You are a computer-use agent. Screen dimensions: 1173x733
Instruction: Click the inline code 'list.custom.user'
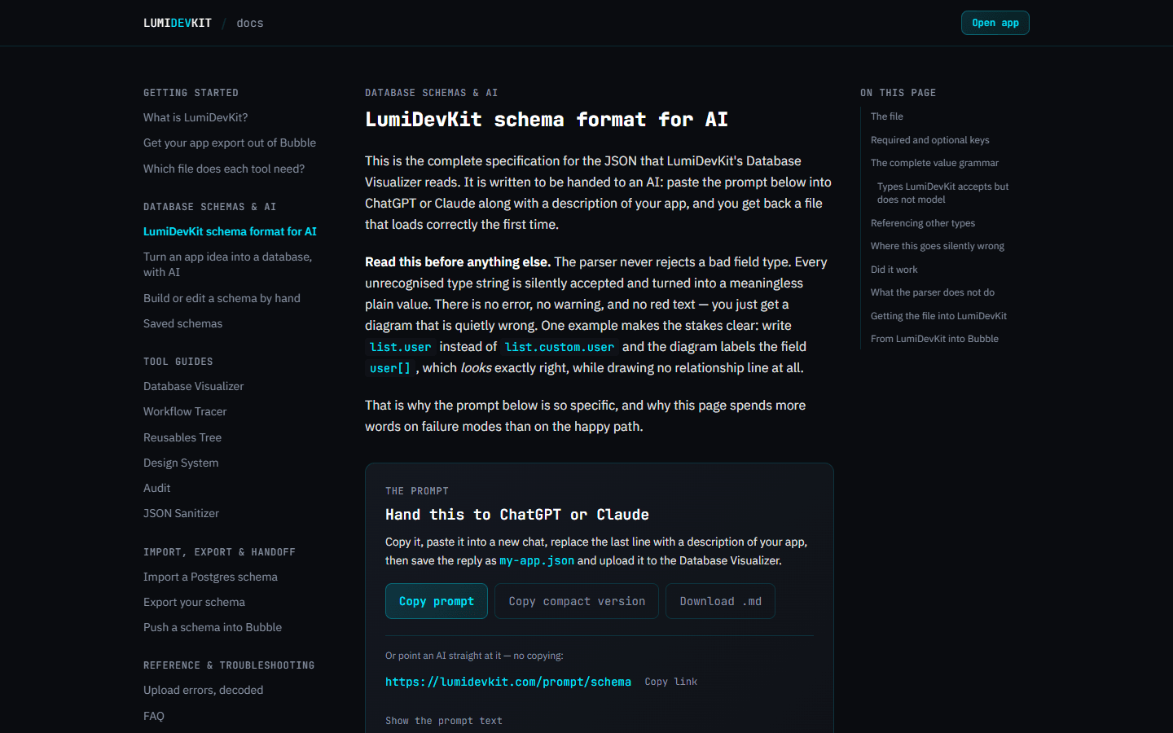560,347
